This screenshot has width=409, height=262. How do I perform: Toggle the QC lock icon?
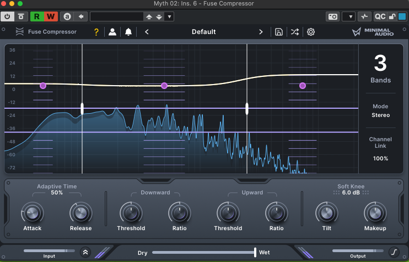392,16
